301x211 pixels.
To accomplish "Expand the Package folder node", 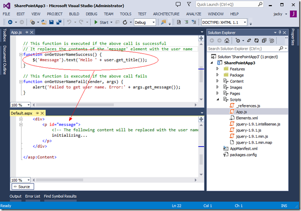I will (217, 75).
